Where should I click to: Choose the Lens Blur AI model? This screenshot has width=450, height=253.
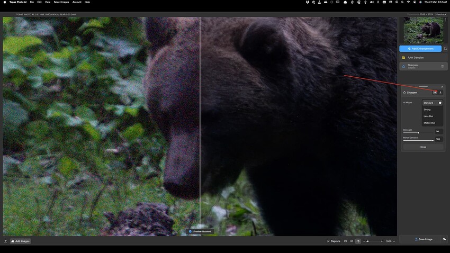click(x=432, y=116)
